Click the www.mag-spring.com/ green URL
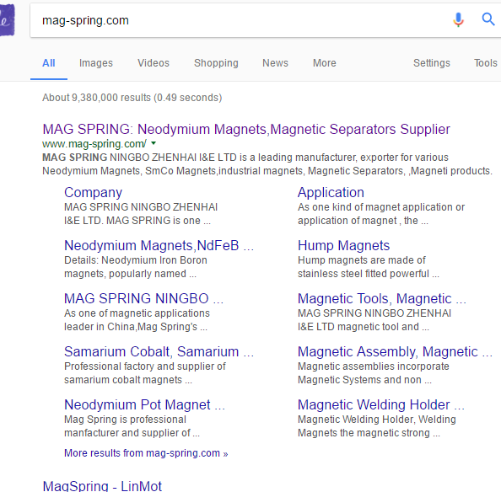Screen dimensions: 501x492 pos(94,144)
